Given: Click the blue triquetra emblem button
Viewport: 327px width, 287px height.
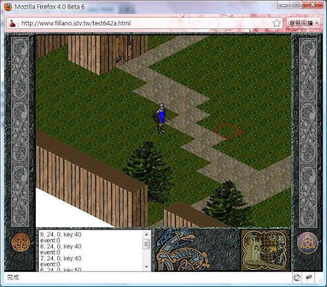Looking at the screenshot, I should coord(307,243).
